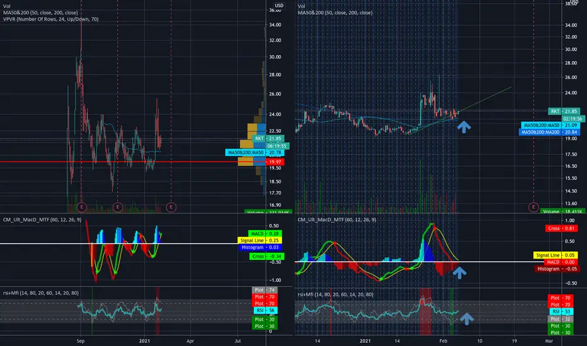Open the middle earnings E marker on left chart
This screenshot has height=346, width=587.
click(118, 207)
